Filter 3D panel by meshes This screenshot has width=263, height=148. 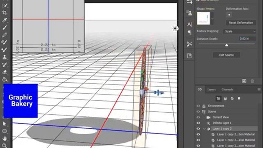[x=225, y=99]
